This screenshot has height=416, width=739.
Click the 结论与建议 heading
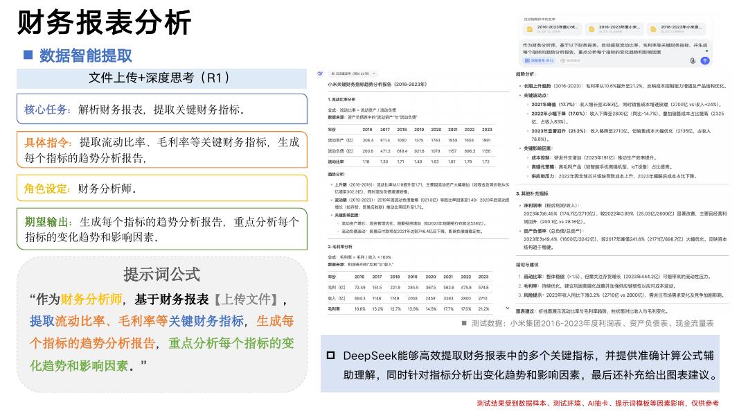[x=527, y=265]
